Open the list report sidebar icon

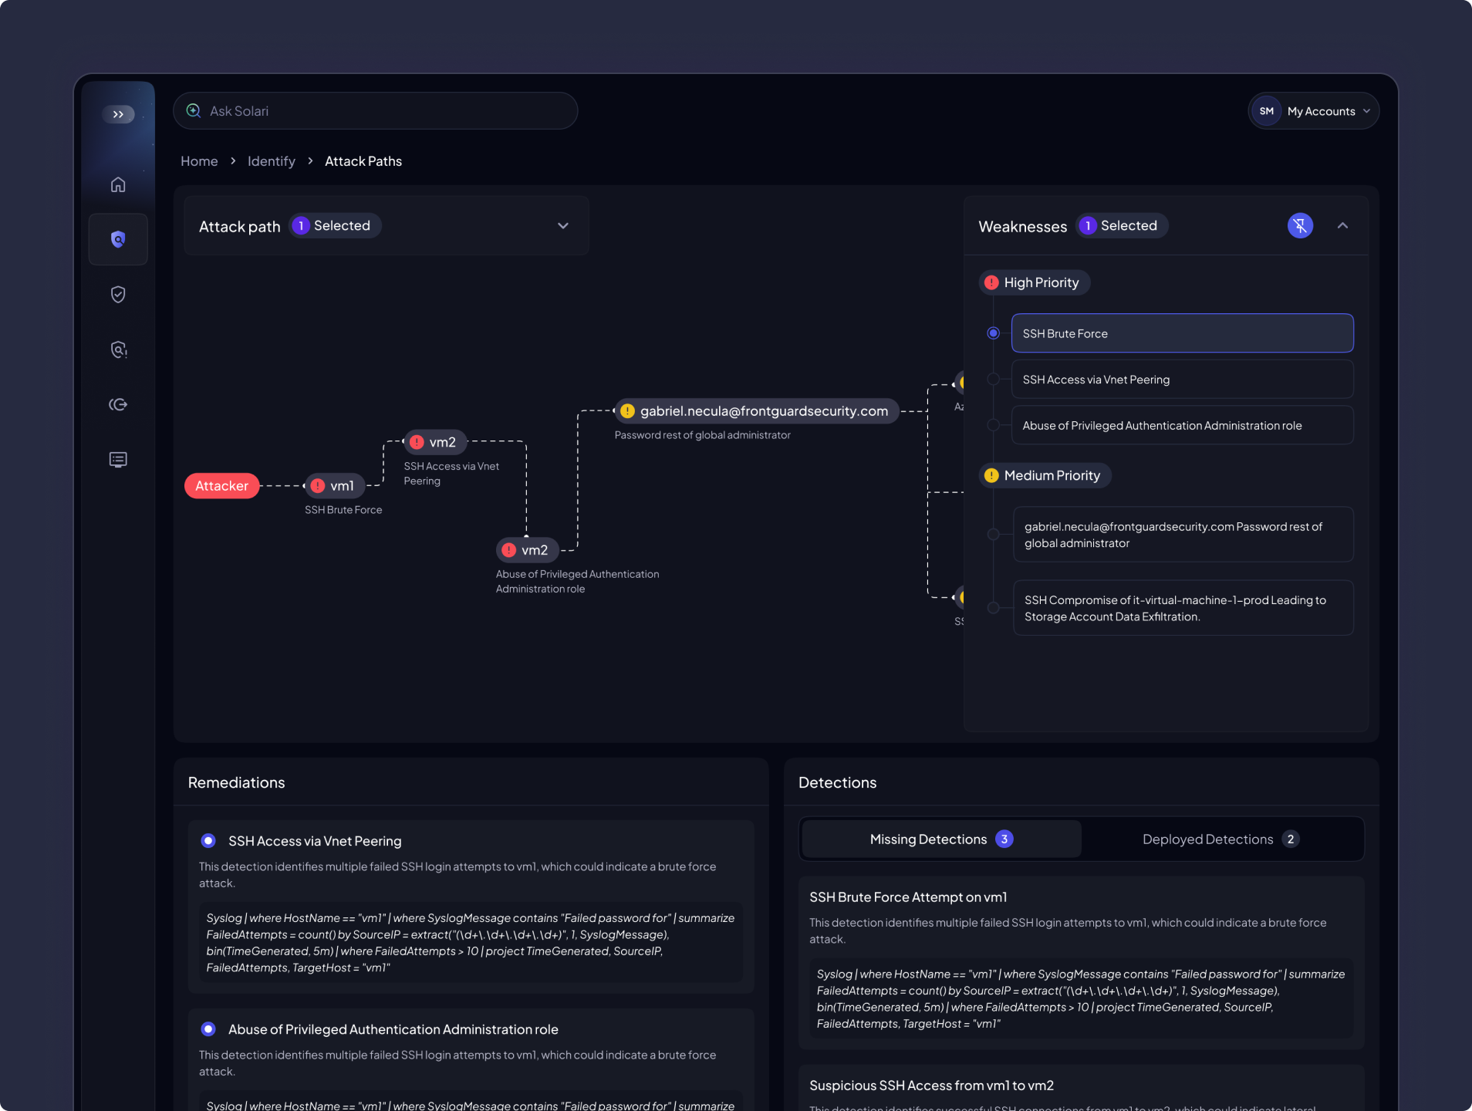point(118,460)
